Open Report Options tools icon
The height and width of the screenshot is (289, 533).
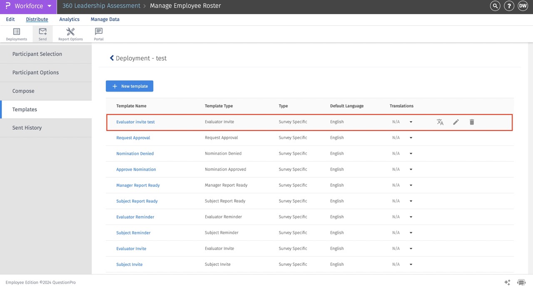70,34
